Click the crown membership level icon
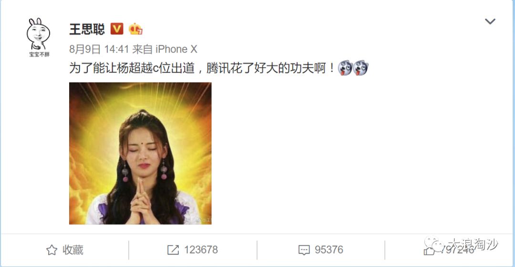This screenshot has height=267, width=515. pyautogui.click(x=135, y=29)
